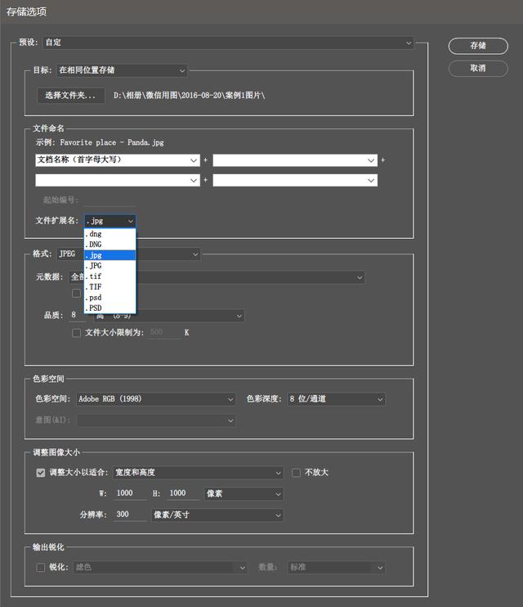523x607 pixels.
Task: Open the 目标 destination dropdown
Action: 122,71
